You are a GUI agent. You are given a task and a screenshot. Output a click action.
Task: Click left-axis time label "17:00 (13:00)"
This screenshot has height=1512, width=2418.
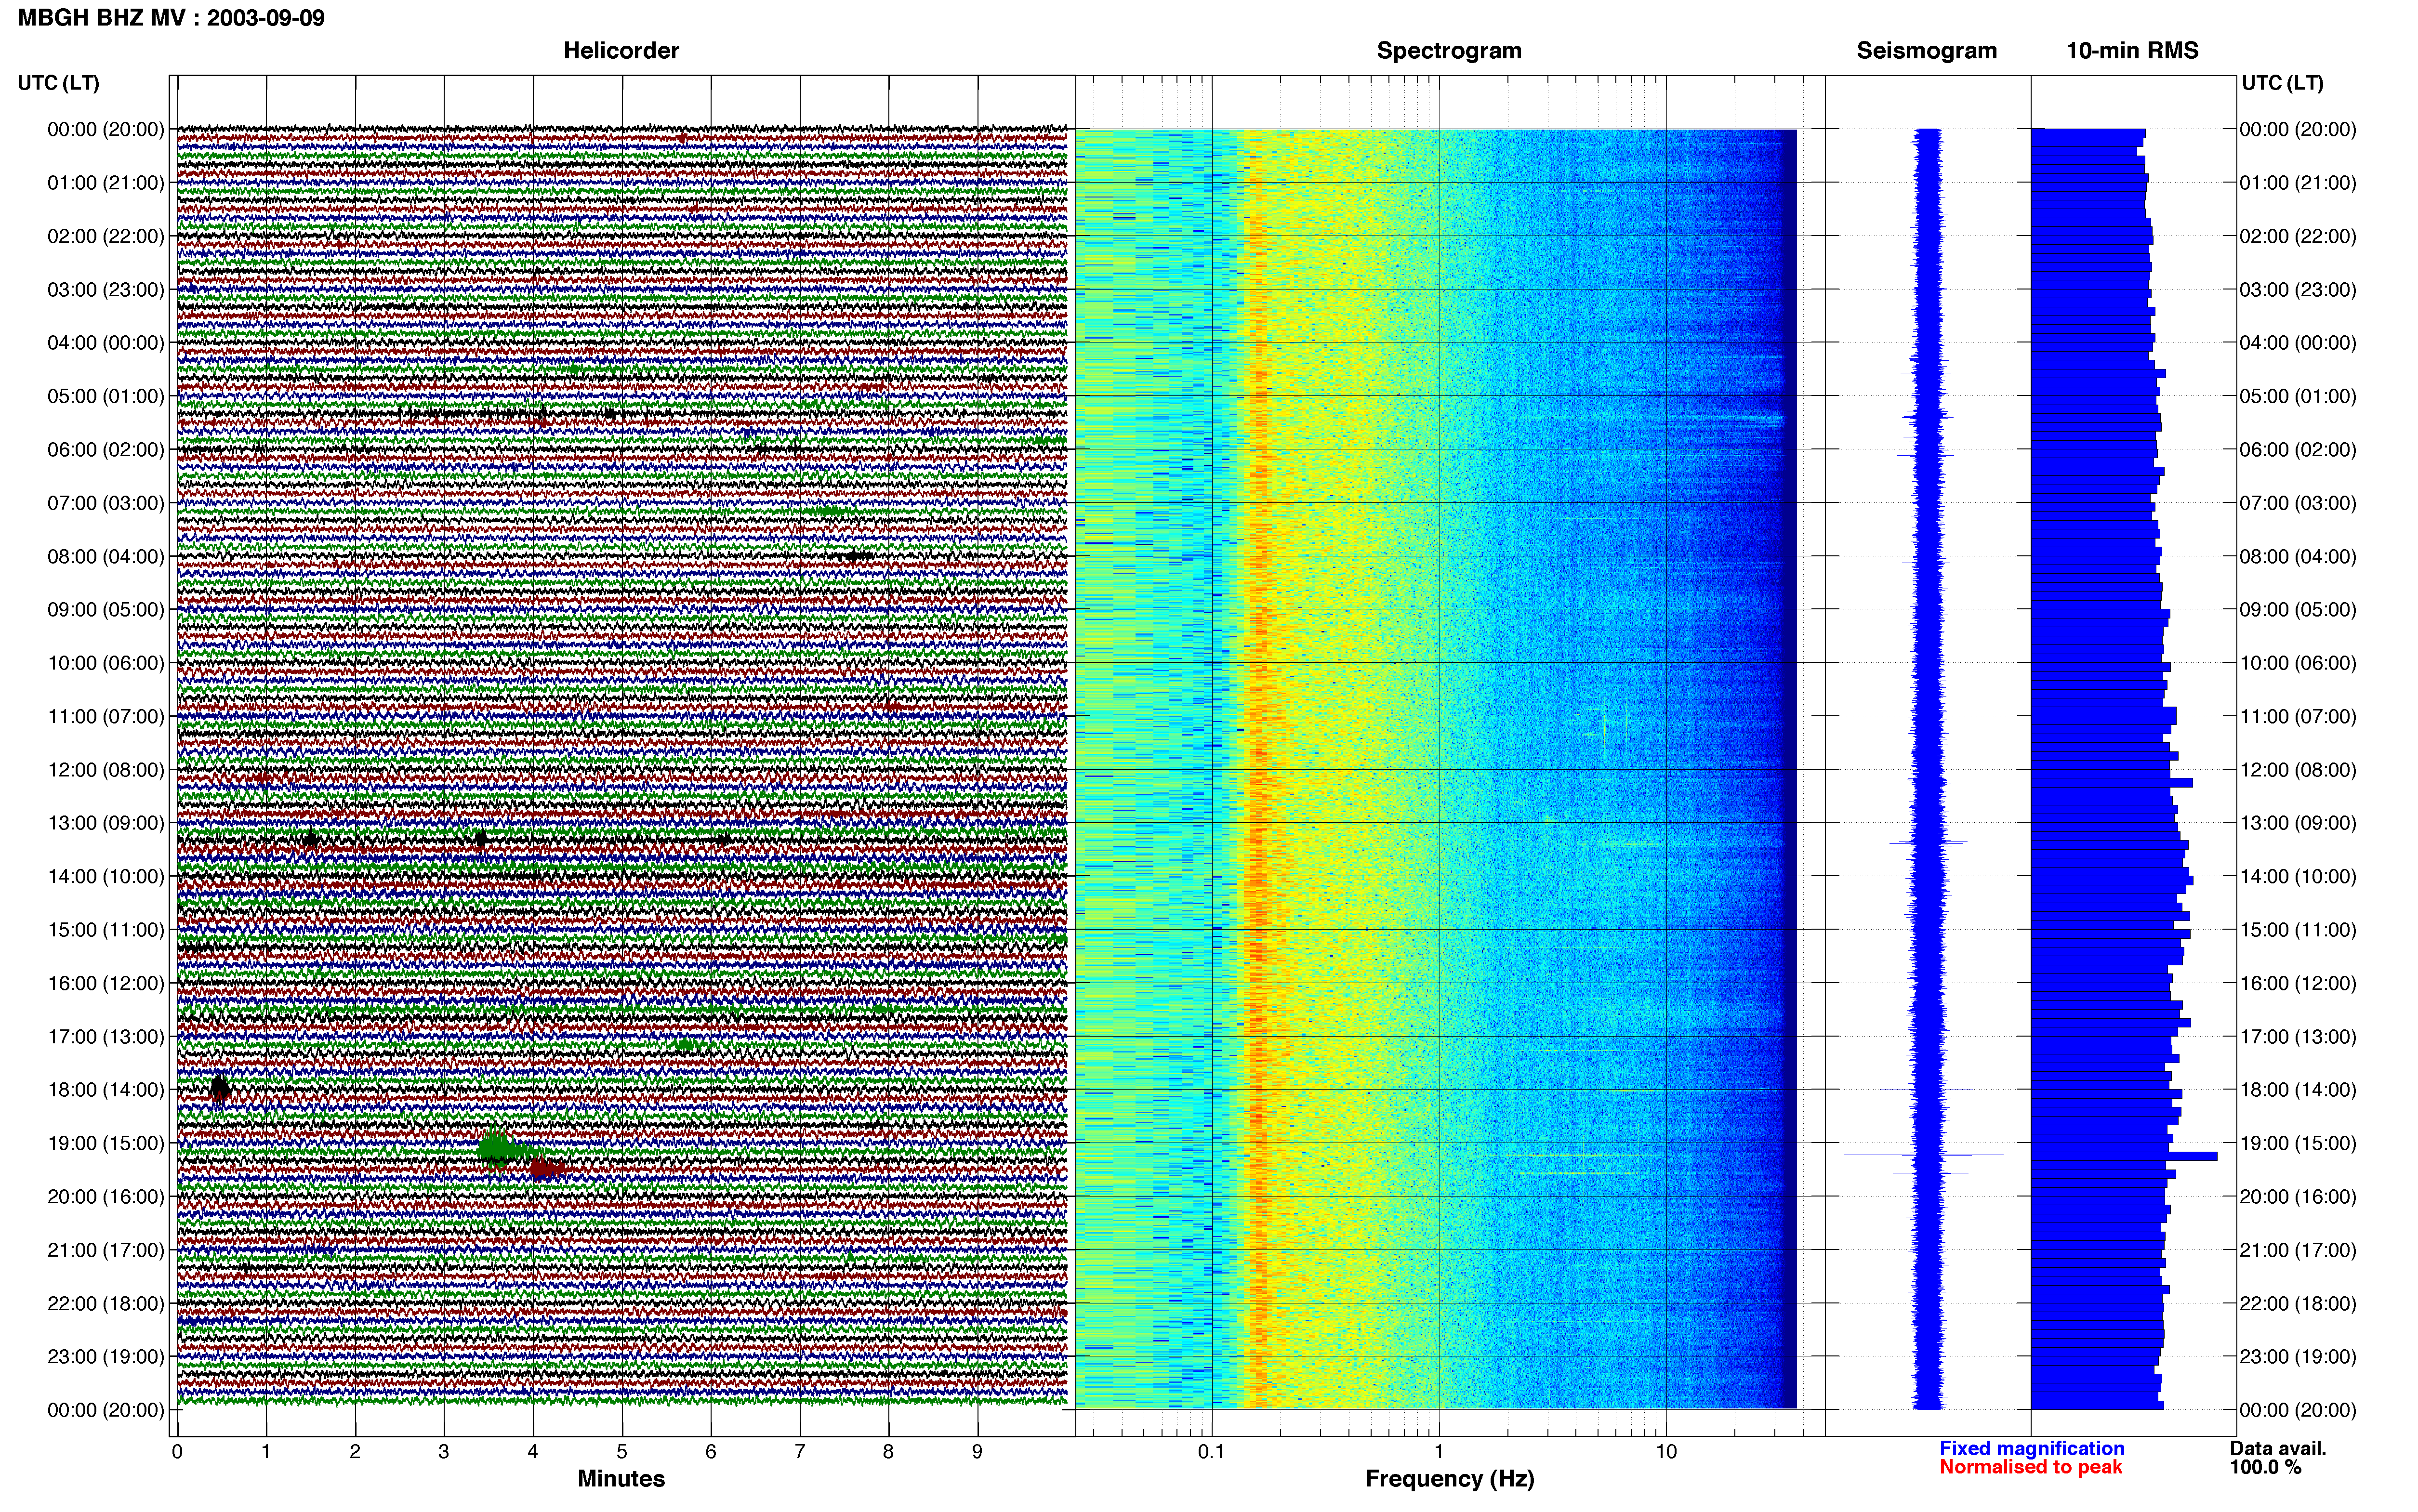pyautogui.click(x=106, y=1037)
